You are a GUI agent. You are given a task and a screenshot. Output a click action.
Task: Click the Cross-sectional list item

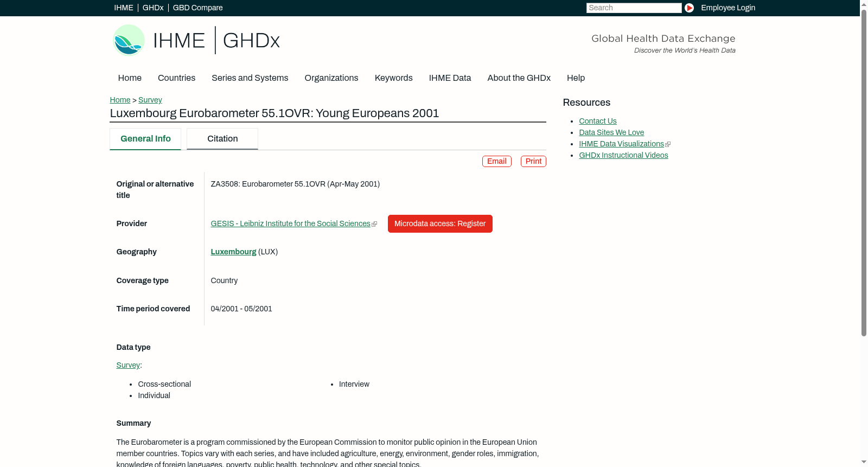point(164,384)
